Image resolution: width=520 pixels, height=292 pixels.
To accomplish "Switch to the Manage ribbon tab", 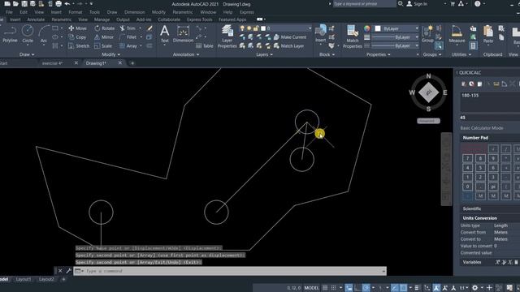I will [102, 19].
